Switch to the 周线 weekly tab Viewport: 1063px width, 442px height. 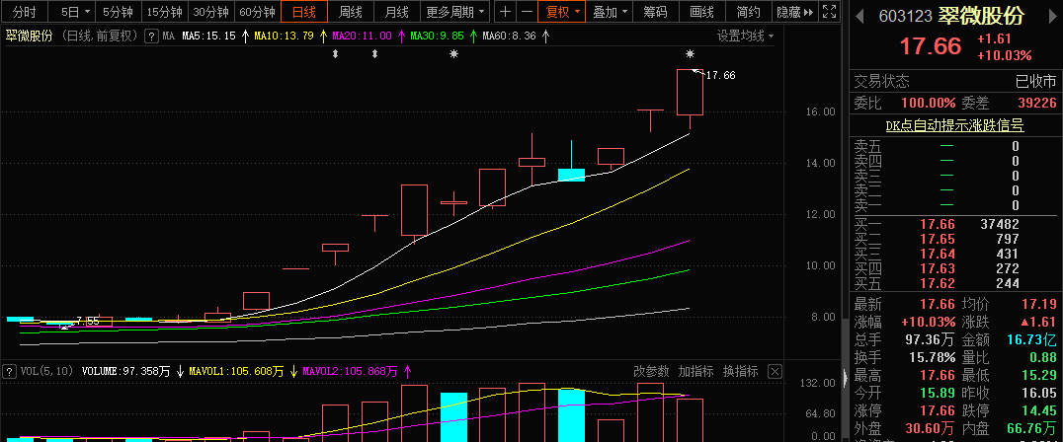pos(351,12)
